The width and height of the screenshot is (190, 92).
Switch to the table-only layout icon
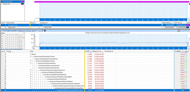click(x=183, y=31)
